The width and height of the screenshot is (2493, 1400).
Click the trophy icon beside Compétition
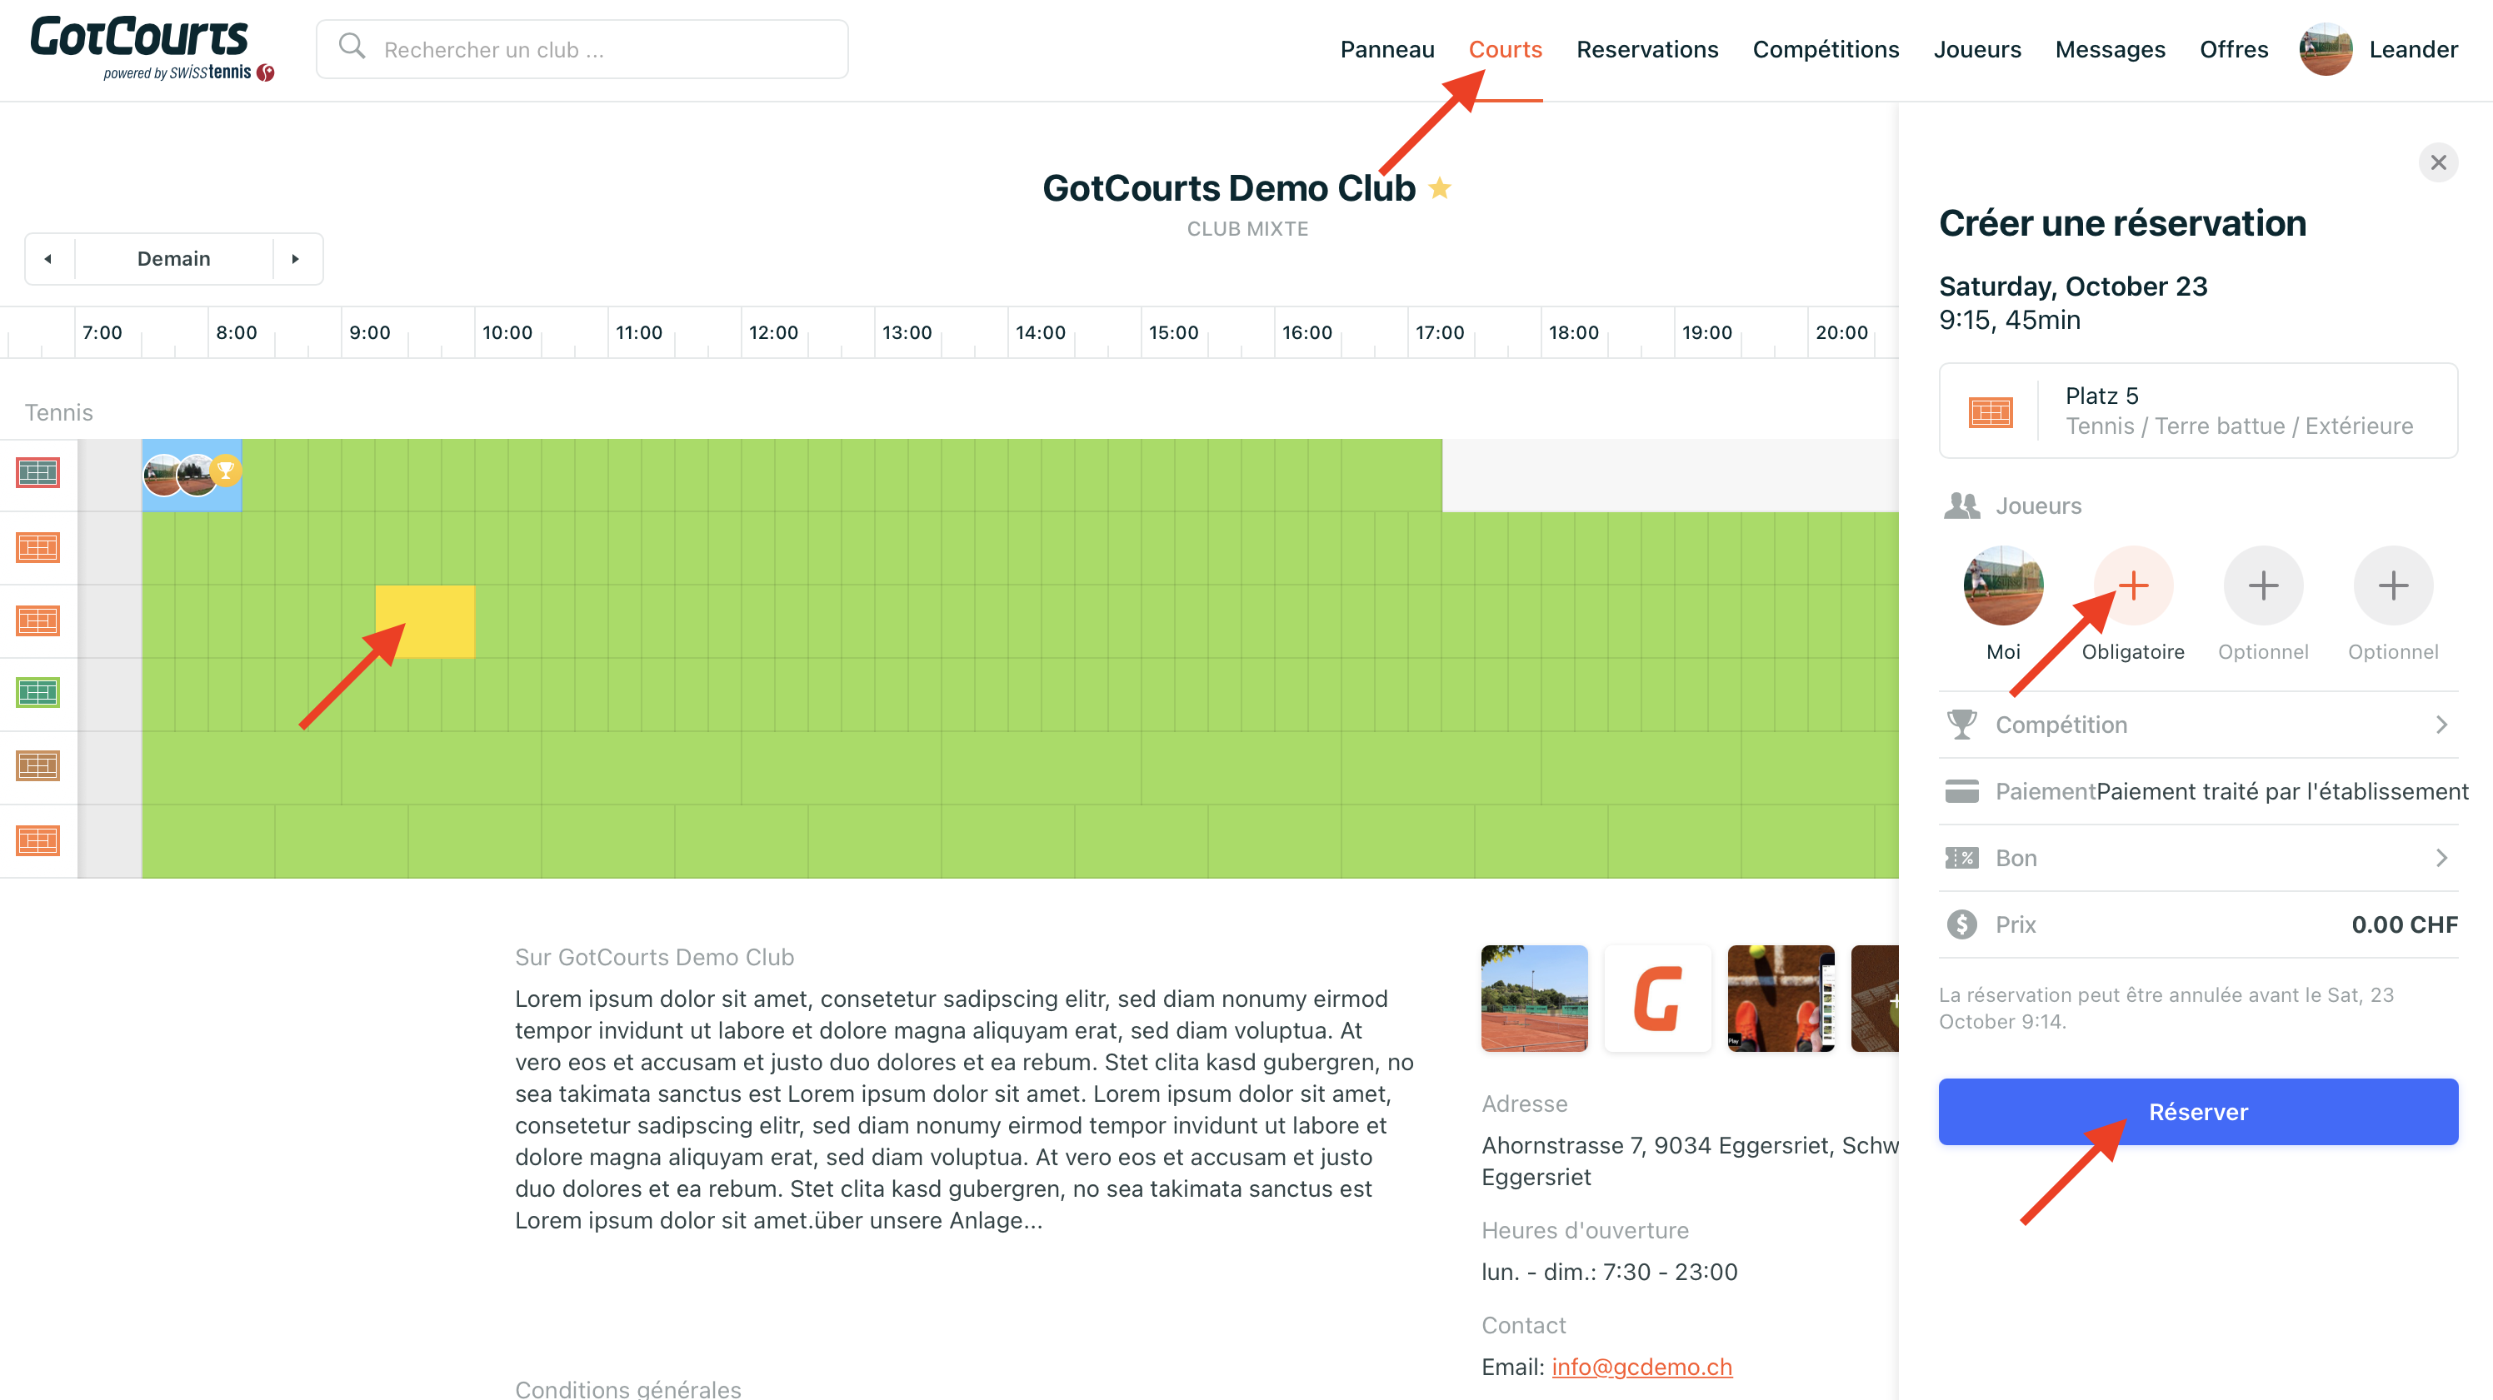click(1961, 725)
